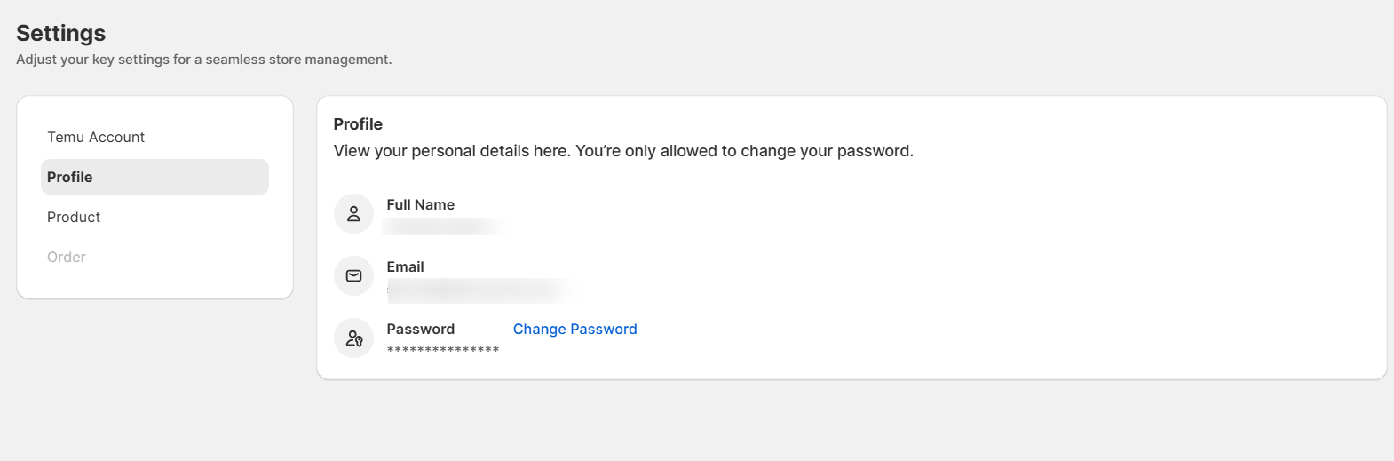The width and height of the screenshot is (1394, 461).
Task: Click the Full Name field label
Action: (x=421, y=204)
